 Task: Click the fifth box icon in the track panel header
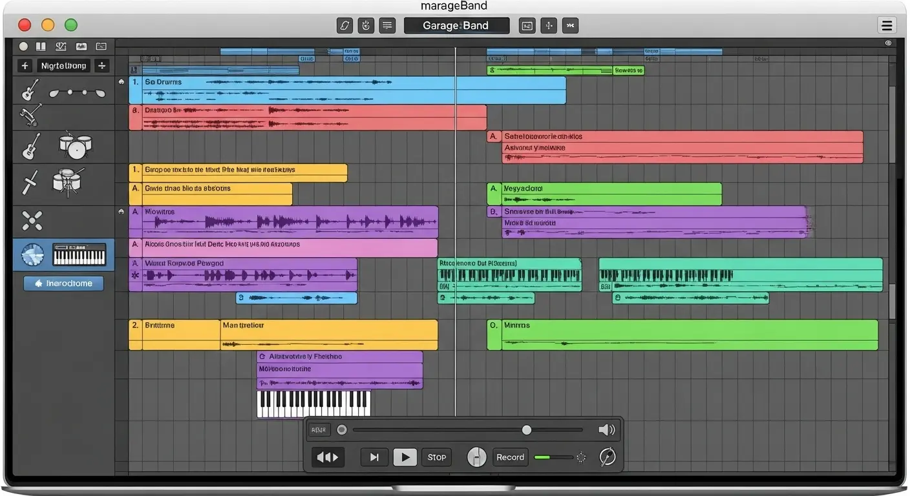point(101,46)
